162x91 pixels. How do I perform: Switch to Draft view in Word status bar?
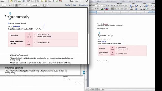87,89
